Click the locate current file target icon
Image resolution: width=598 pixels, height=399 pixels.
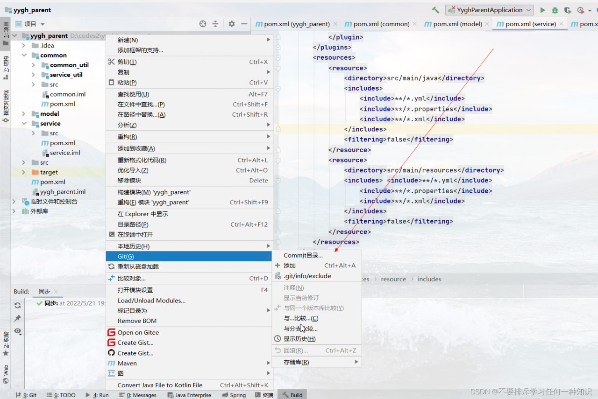203,24
